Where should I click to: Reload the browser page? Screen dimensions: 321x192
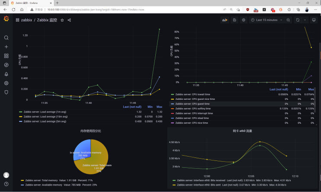click(x=13, y=10)
